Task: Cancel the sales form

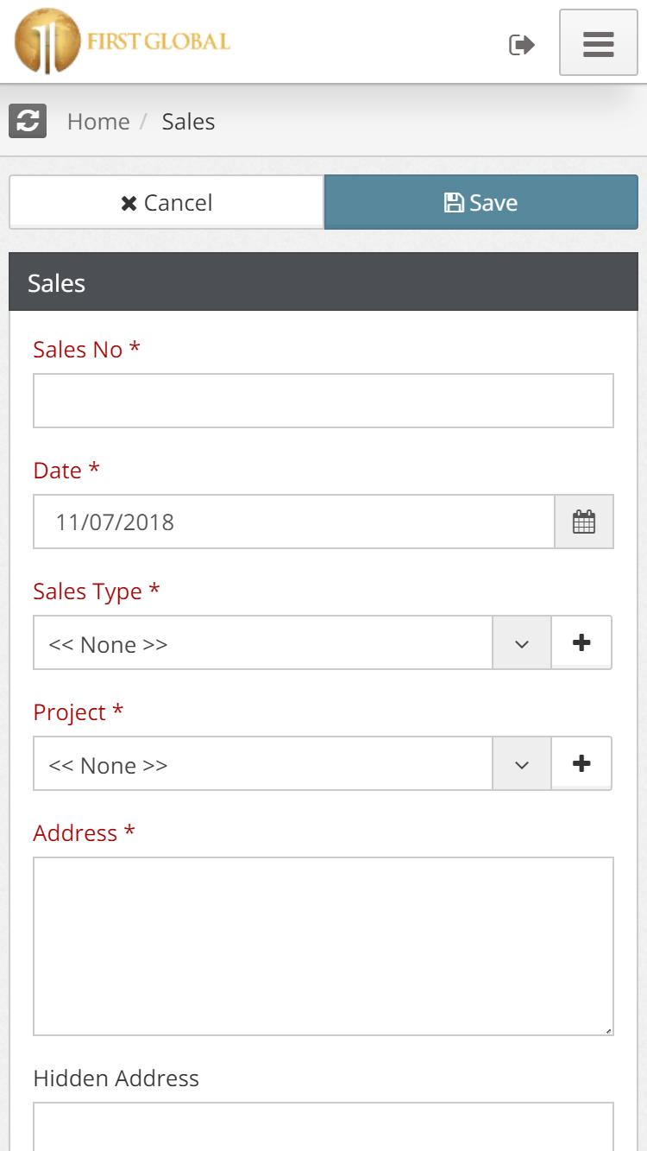Action: click(166, 202)
